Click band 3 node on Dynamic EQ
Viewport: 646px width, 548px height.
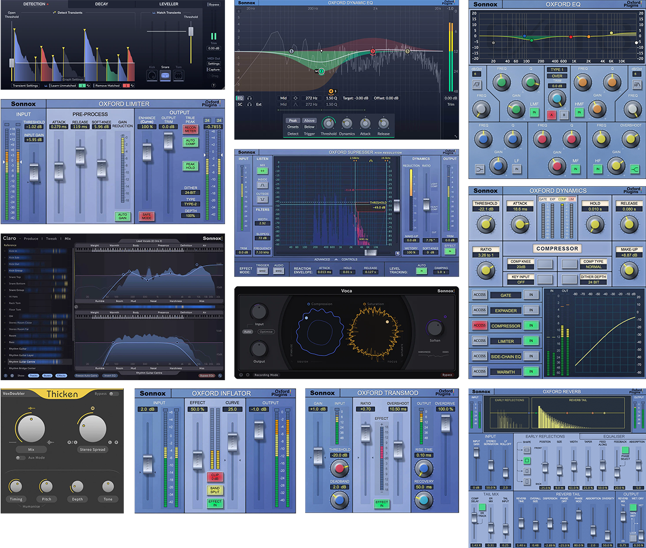pyautogui.click(x=373, y=52)
